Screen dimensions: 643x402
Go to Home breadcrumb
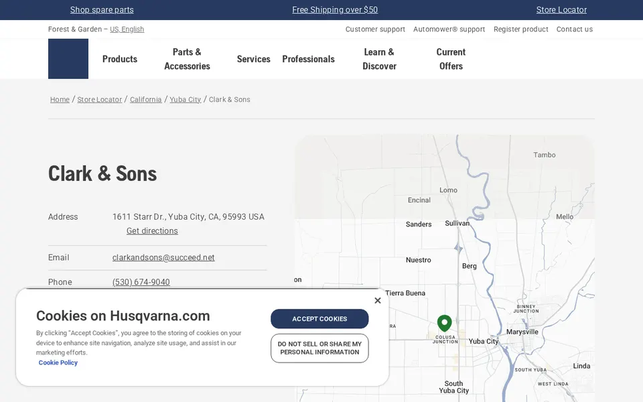pyautogui.click(x=60, y=99)
